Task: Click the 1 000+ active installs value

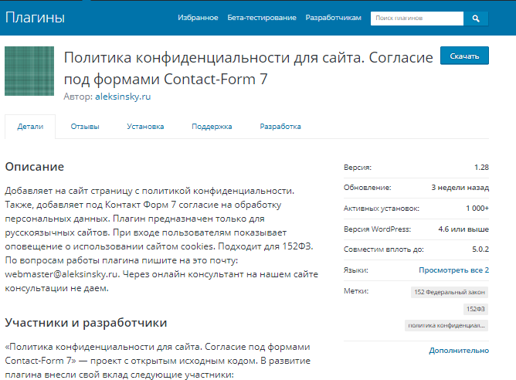Action: click(x=477, y=209)
